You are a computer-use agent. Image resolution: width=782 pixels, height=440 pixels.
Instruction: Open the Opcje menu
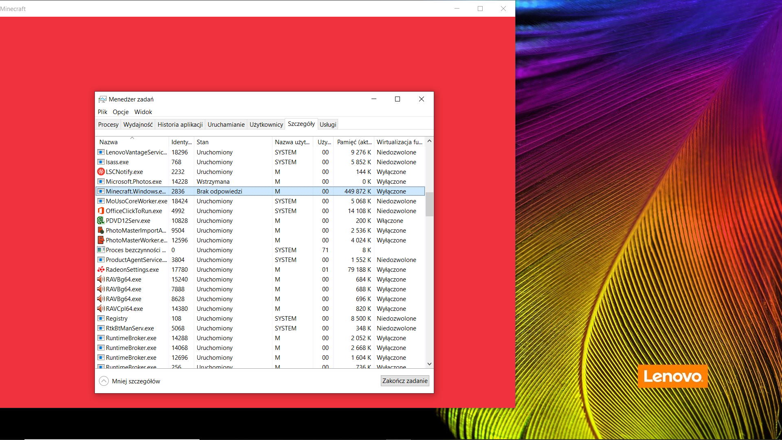click(x=121, y=112)
